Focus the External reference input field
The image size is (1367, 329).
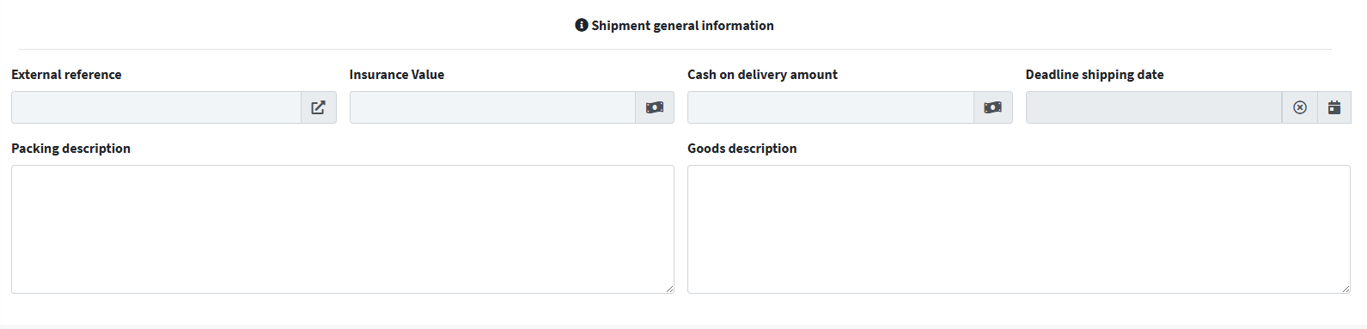tap(156, 107)
